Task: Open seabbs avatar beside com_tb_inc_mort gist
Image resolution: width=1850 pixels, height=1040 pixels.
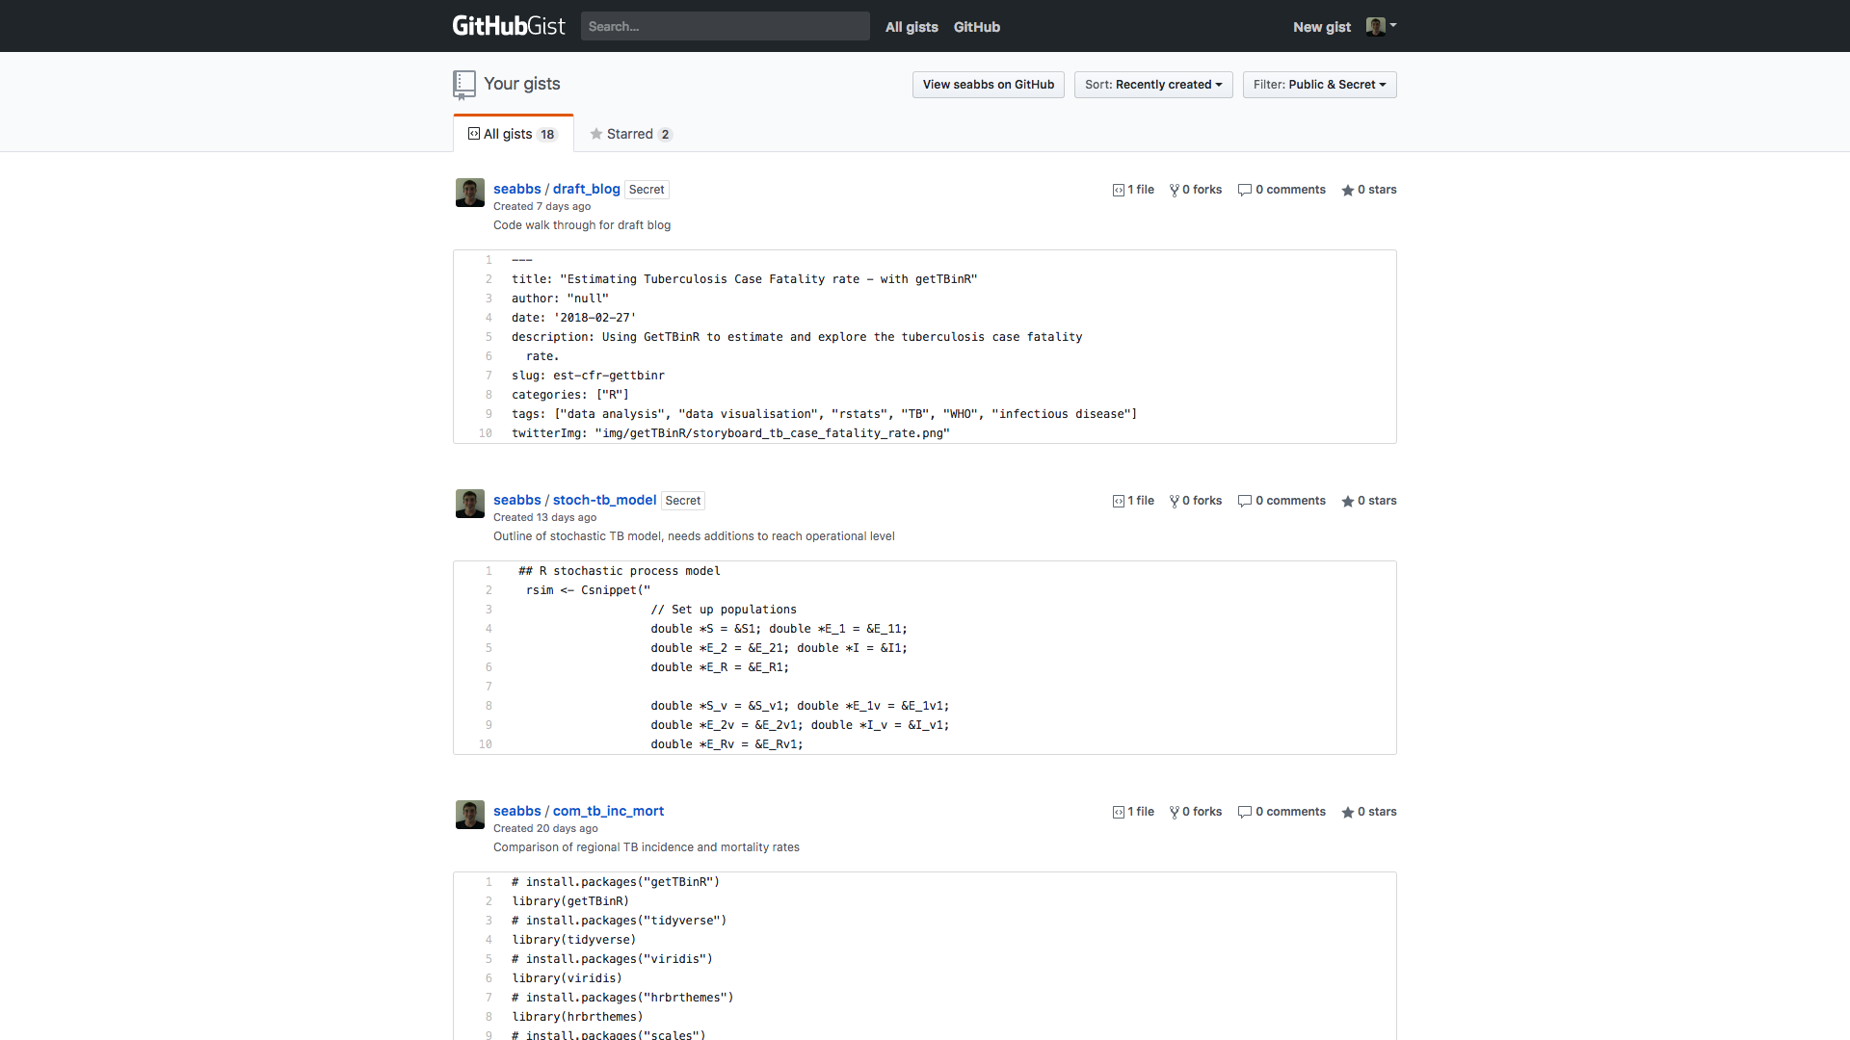Action: [x=469, y=815]
